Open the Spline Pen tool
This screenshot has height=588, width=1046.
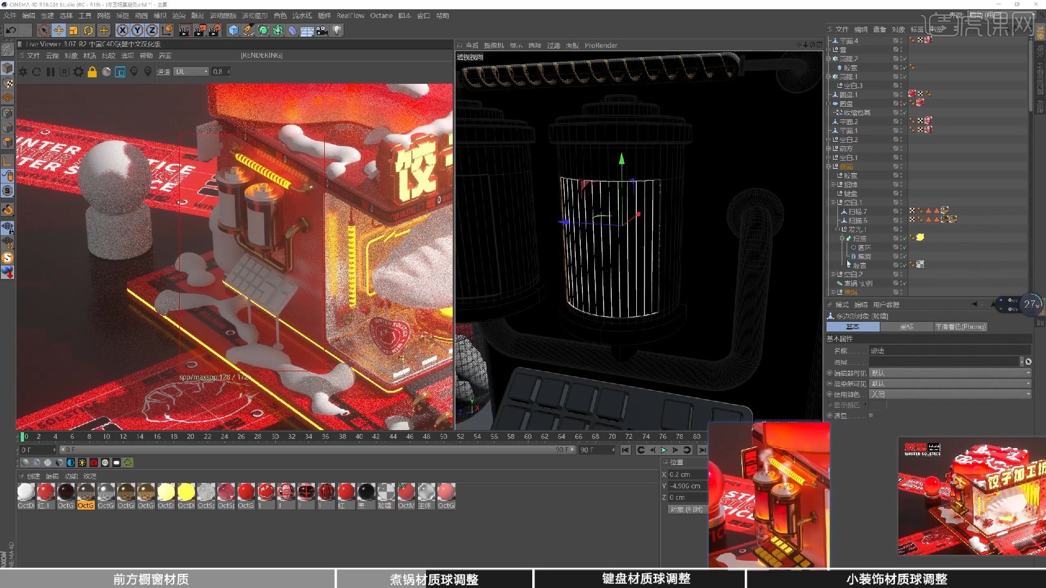[248, 30]
